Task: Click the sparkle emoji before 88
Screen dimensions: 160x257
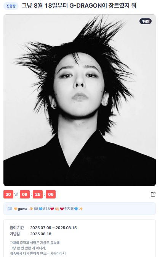Action: click(x=31, y=209)
